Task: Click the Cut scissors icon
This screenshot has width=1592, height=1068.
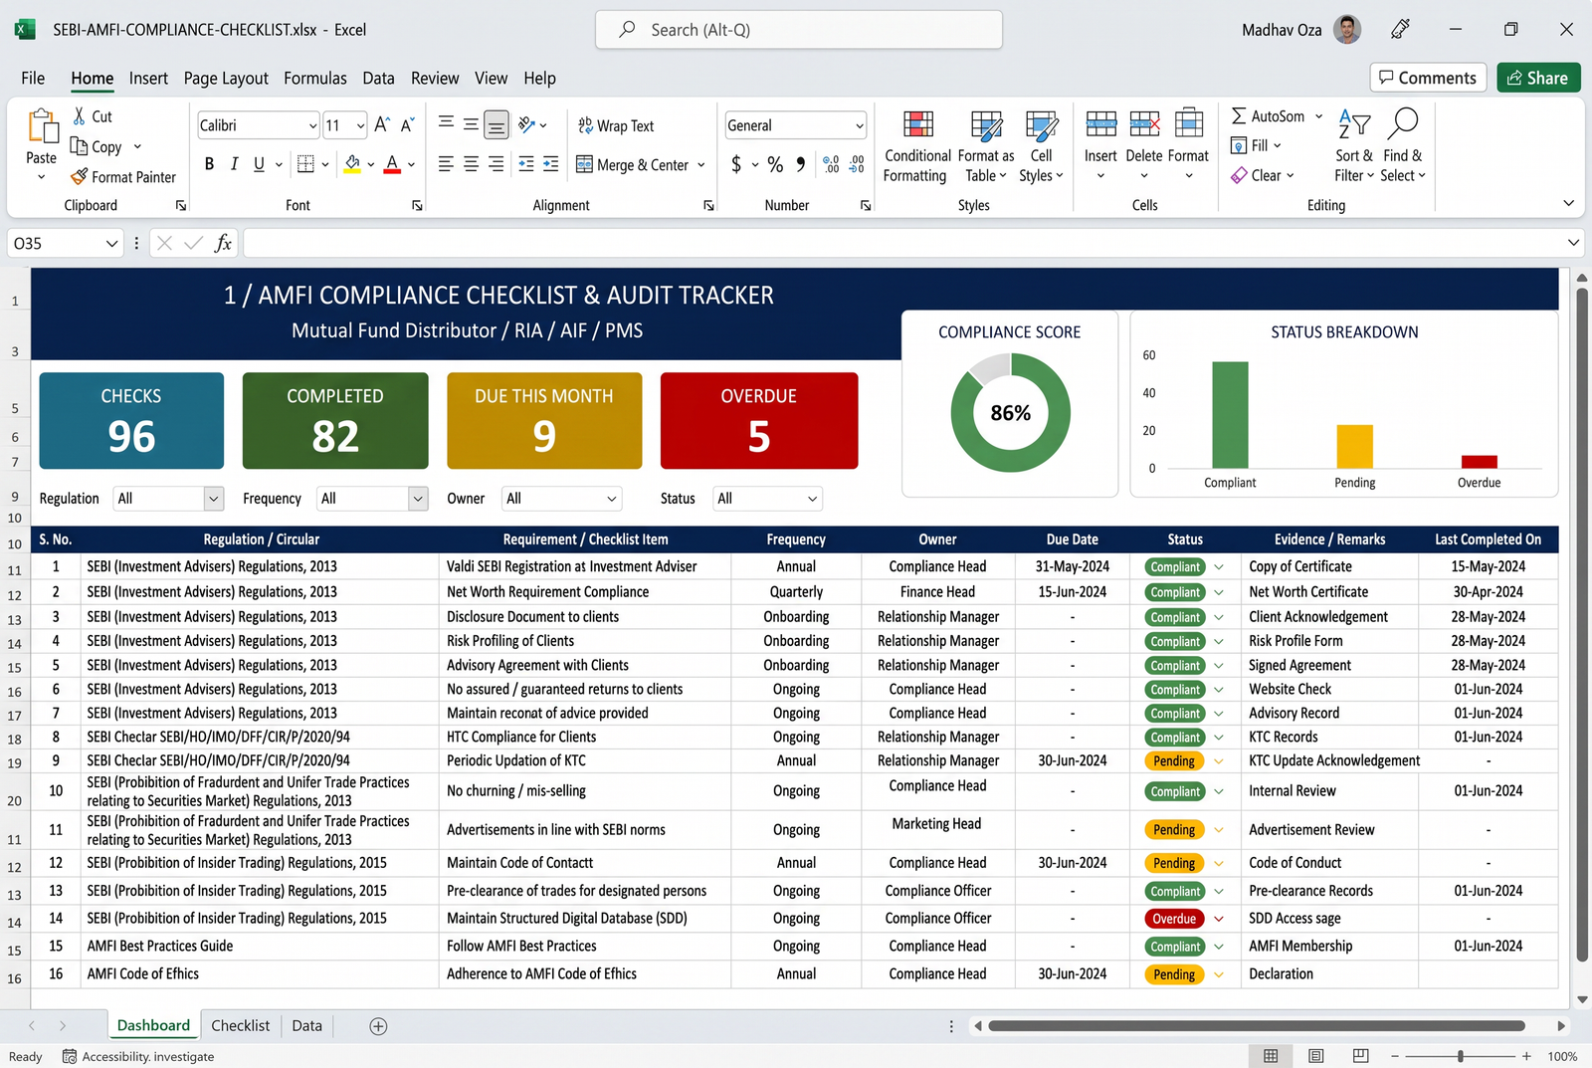Action: point(80,116)
